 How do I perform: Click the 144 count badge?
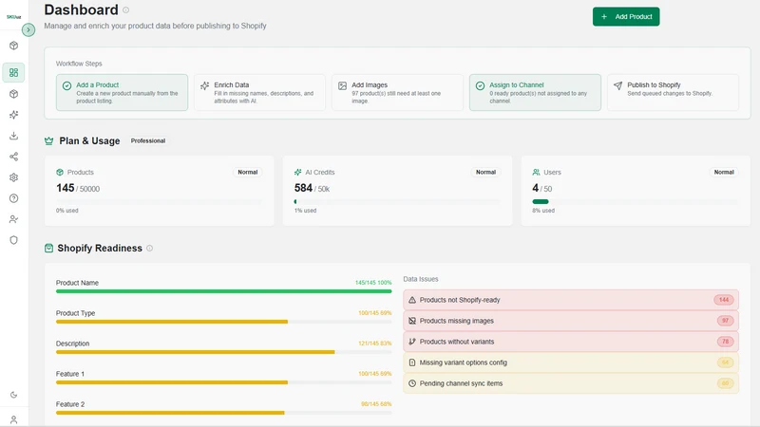(x=724, y=300)
